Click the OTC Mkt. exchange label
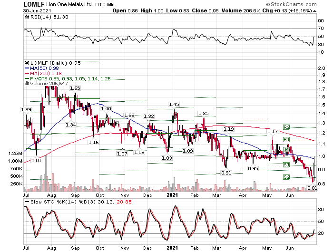 point(106,4)
